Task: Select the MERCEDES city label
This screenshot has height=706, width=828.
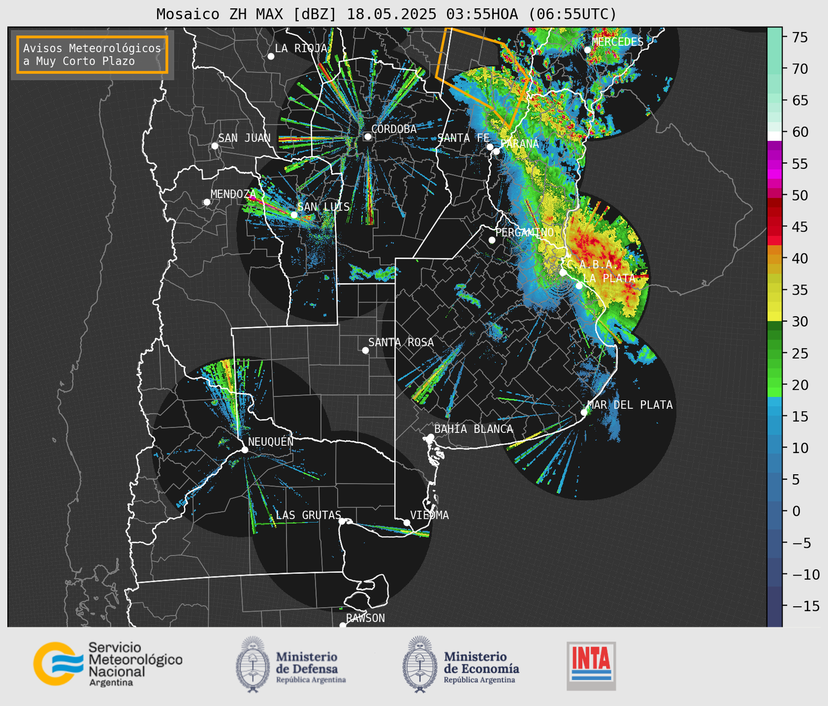Action: tap(617, 42)
